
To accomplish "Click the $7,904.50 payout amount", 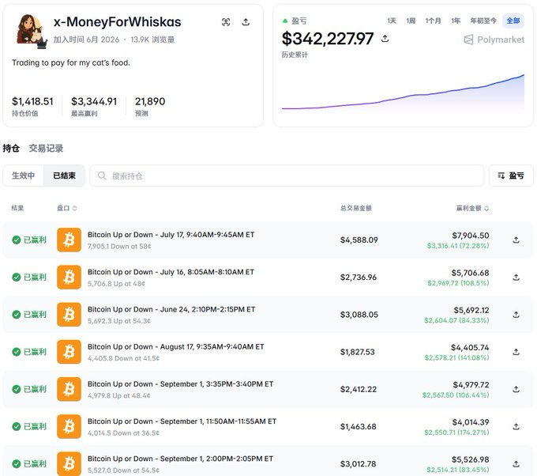I will pos(471,236).
